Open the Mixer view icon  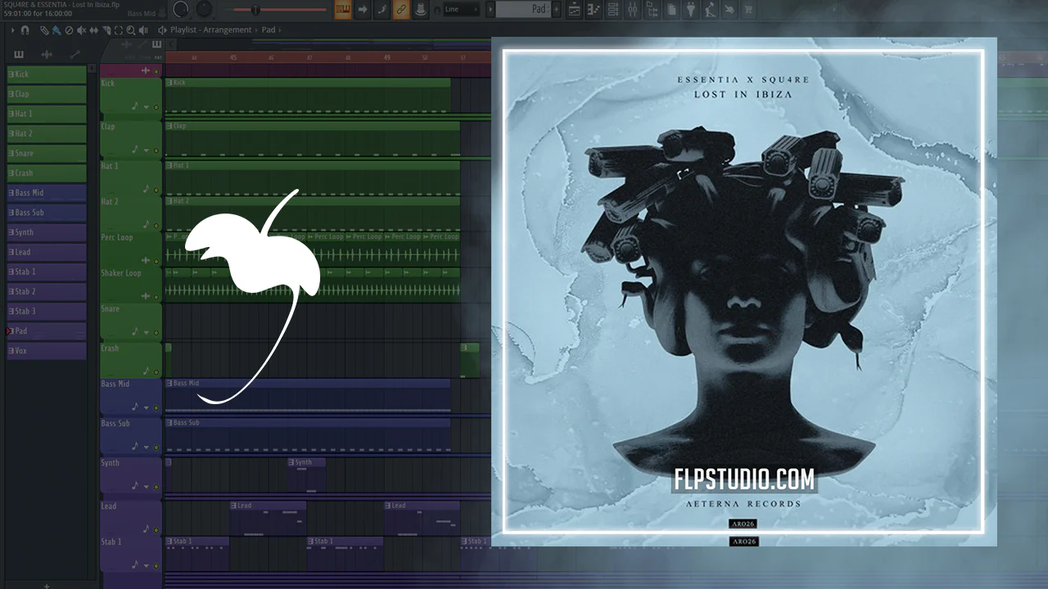632,10
